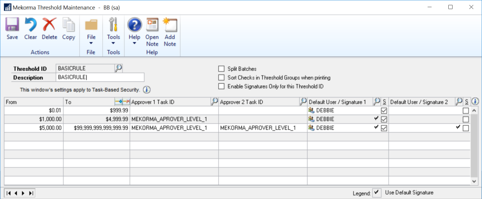This screenshot has width=482, height=199.
Task: Click the Save floppy disk icon
Action: click(13, 25)
